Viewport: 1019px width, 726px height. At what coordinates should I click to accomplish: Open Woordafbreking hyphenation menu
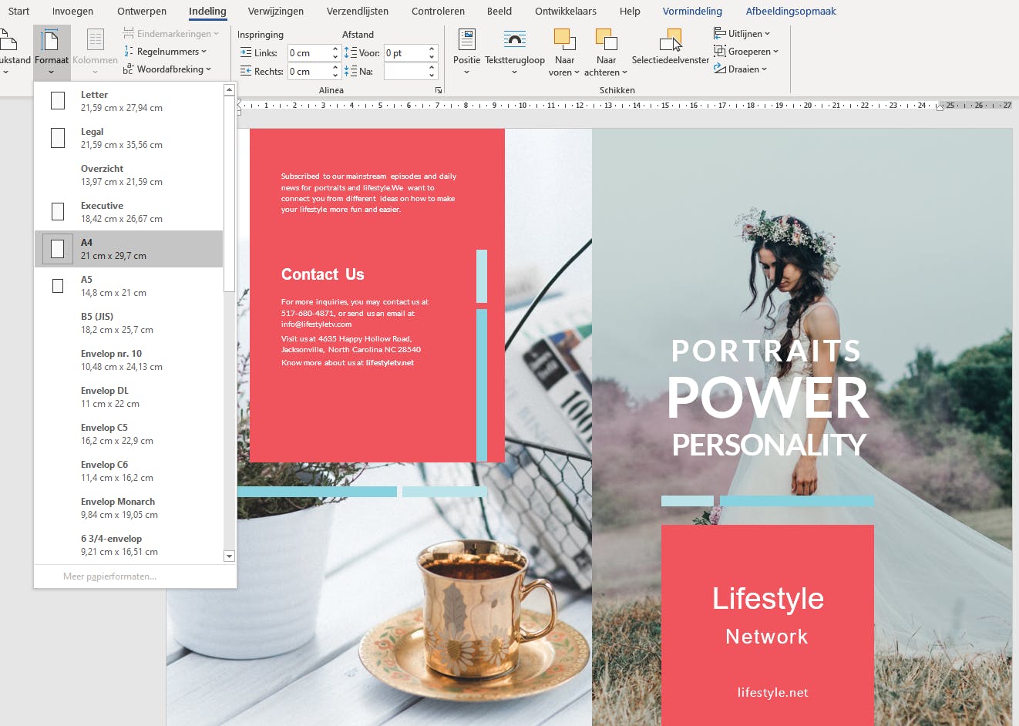pos(166,69)
